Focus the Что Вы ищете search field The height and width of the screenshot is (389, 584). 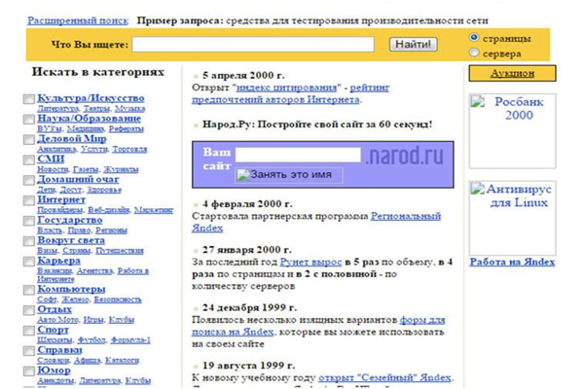tap(253, 45)
